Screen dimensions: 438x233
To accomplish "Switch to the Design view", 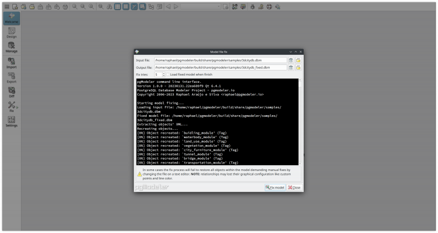I will tap(12, 33).
